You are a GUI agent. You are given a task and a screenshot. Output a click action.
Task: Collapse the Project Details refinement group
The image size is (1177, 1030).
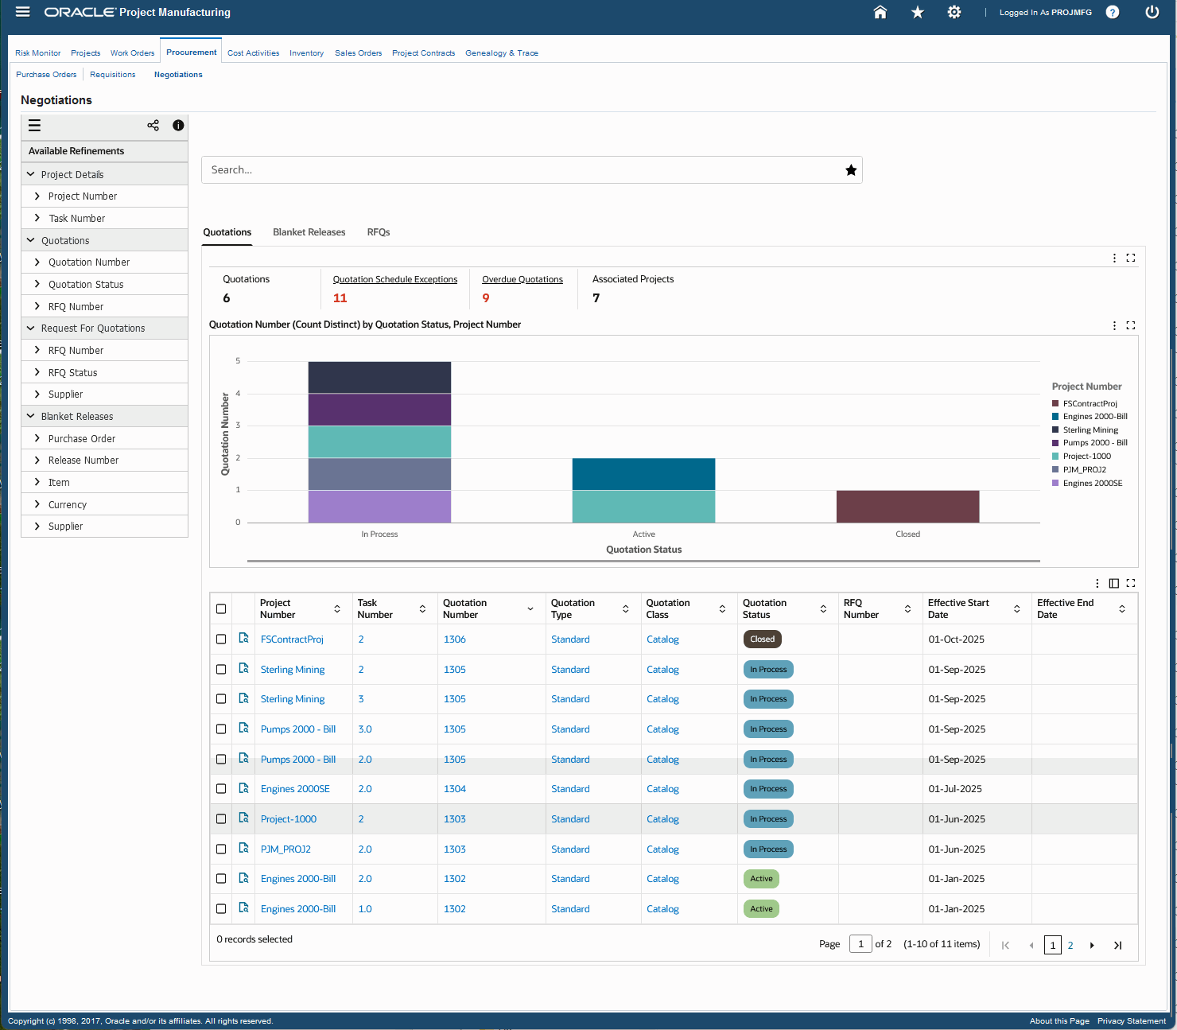[x=31, y=174]
